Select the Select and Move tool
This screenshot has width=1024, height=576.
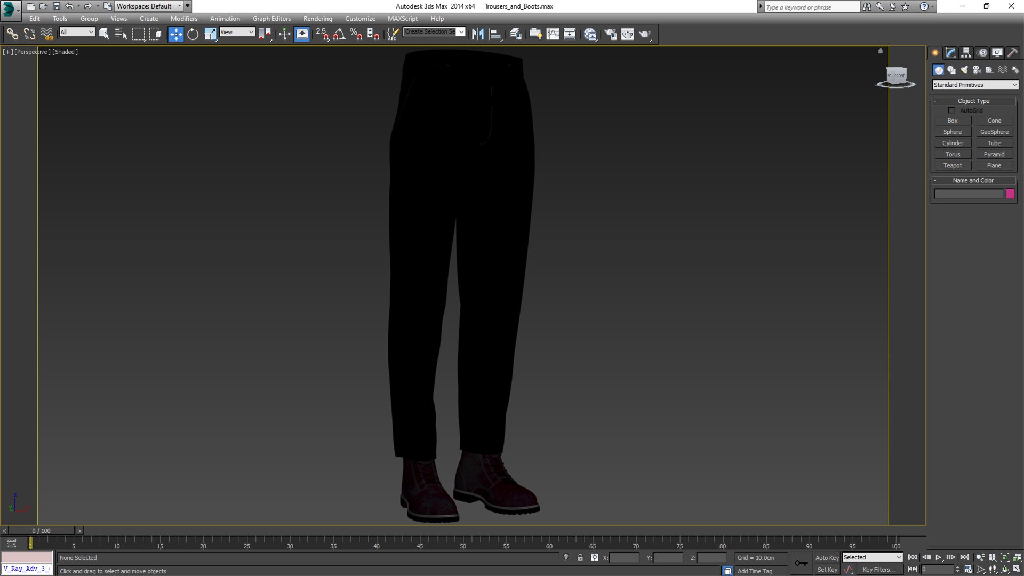pyautogui.click(x=175, y=34)
